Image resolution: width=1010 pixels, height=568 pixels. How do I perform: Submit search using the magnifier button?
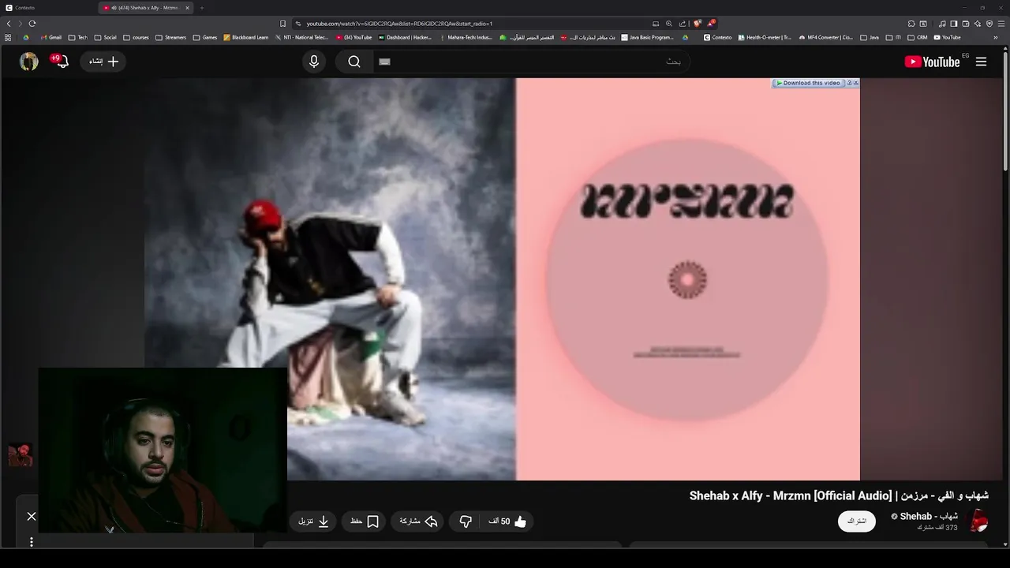(354, 62)
